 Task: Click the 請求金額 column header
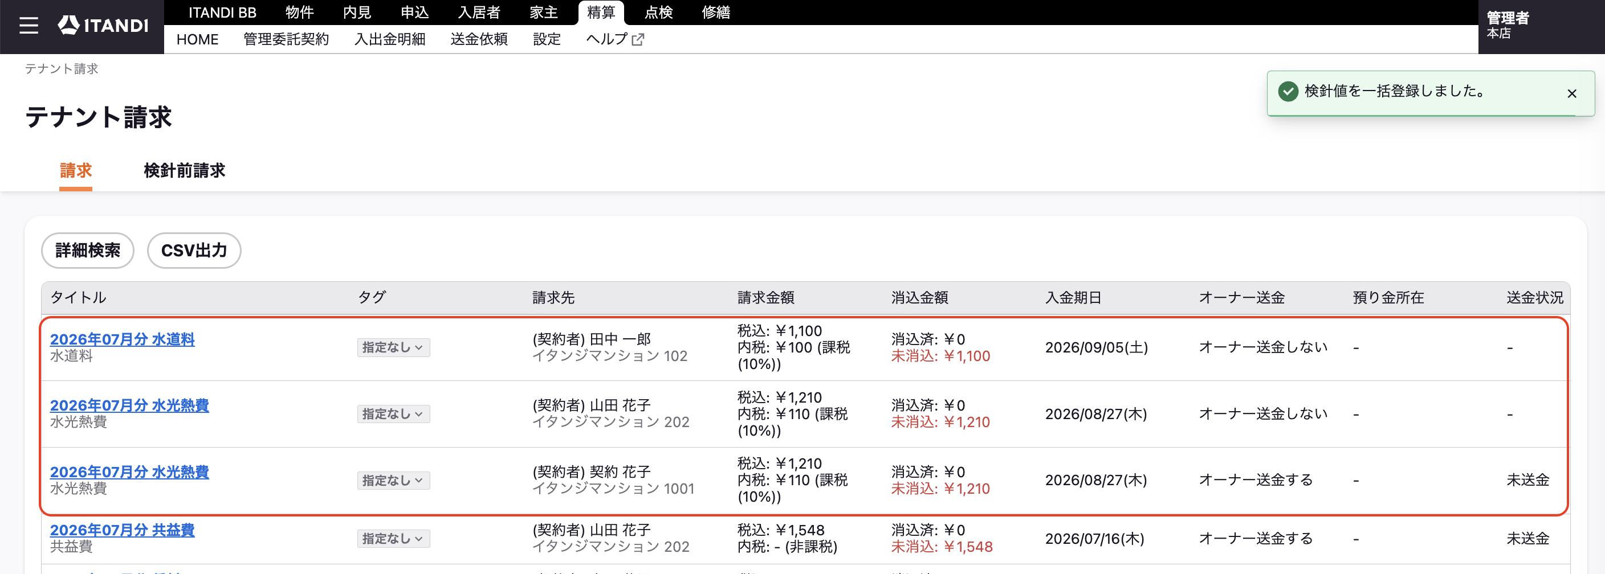(x=766, y=298)
